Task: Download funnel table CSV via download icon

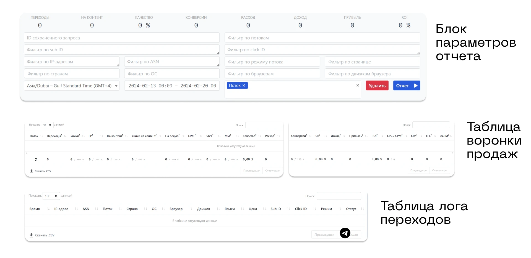Action: click(x=32, y=171)
